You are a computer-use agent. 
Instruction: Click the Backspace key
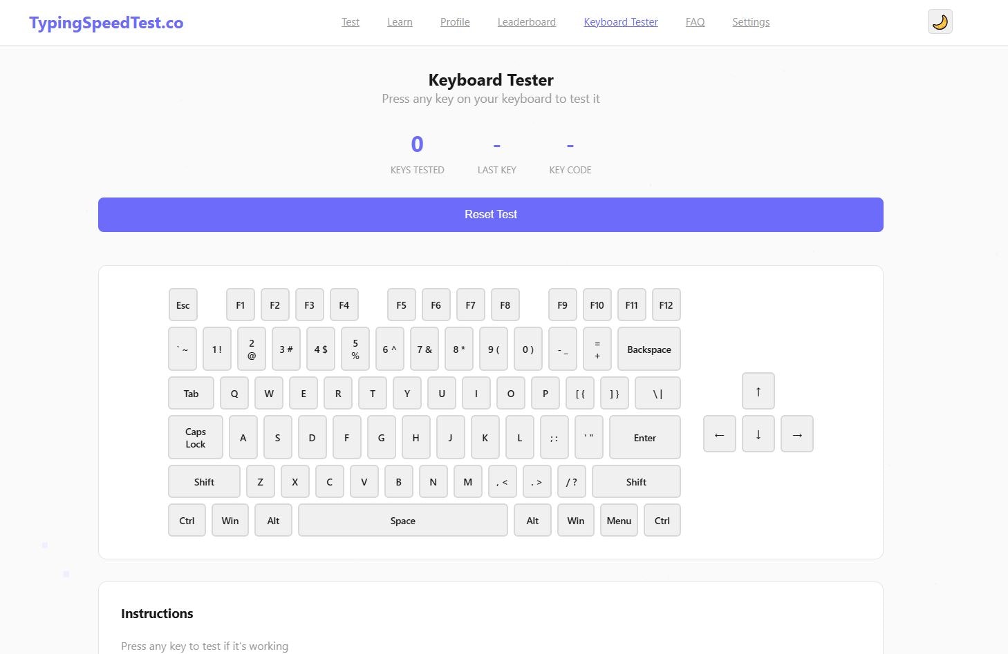tap(648, 349)
